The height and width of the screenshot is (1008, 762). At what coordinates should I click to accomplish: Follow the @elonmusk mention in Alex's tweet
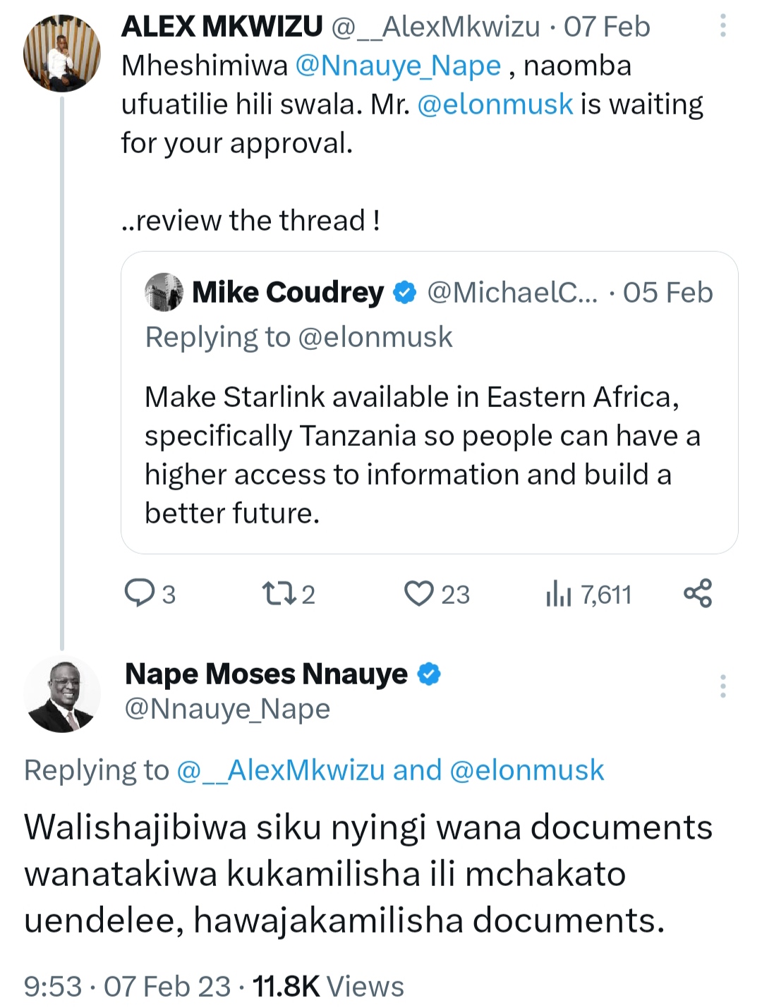(495, 104)
